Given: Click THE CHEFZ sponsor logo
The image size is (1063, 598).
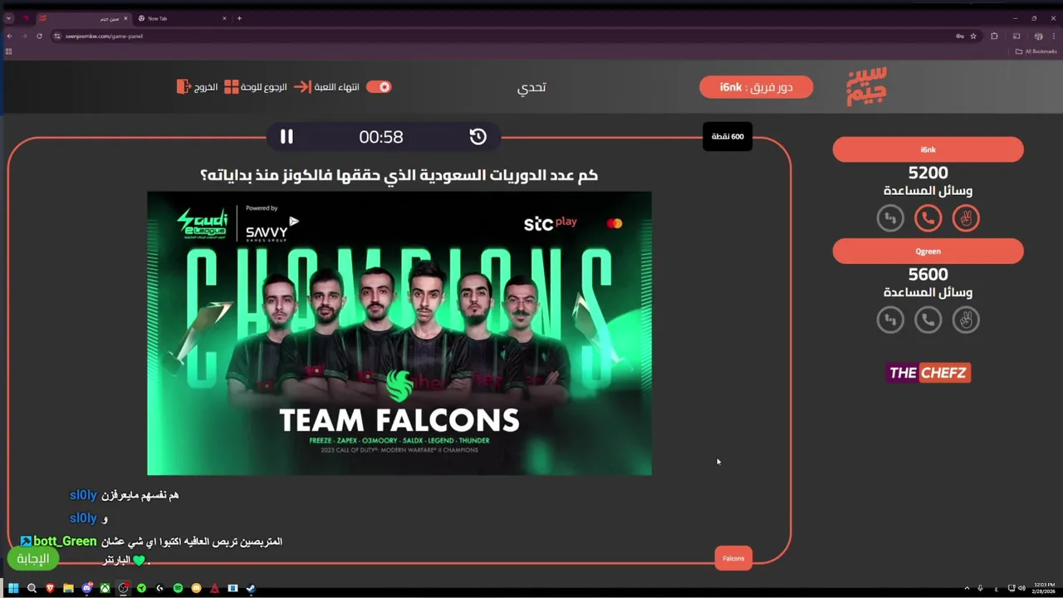Looking at the screenshot, I should pos(928,373).
